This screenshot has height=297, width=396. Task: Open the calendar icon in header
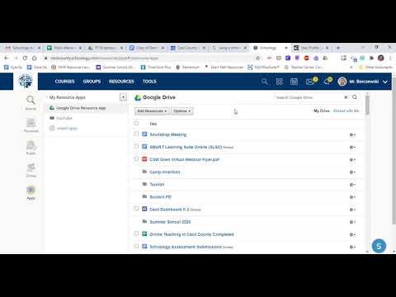tap(294, 82)
